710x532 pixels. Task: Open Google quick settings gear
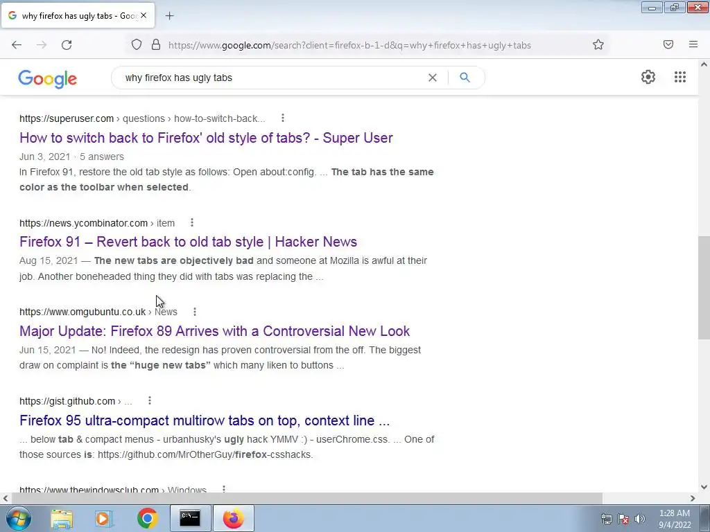coord(648,77)
